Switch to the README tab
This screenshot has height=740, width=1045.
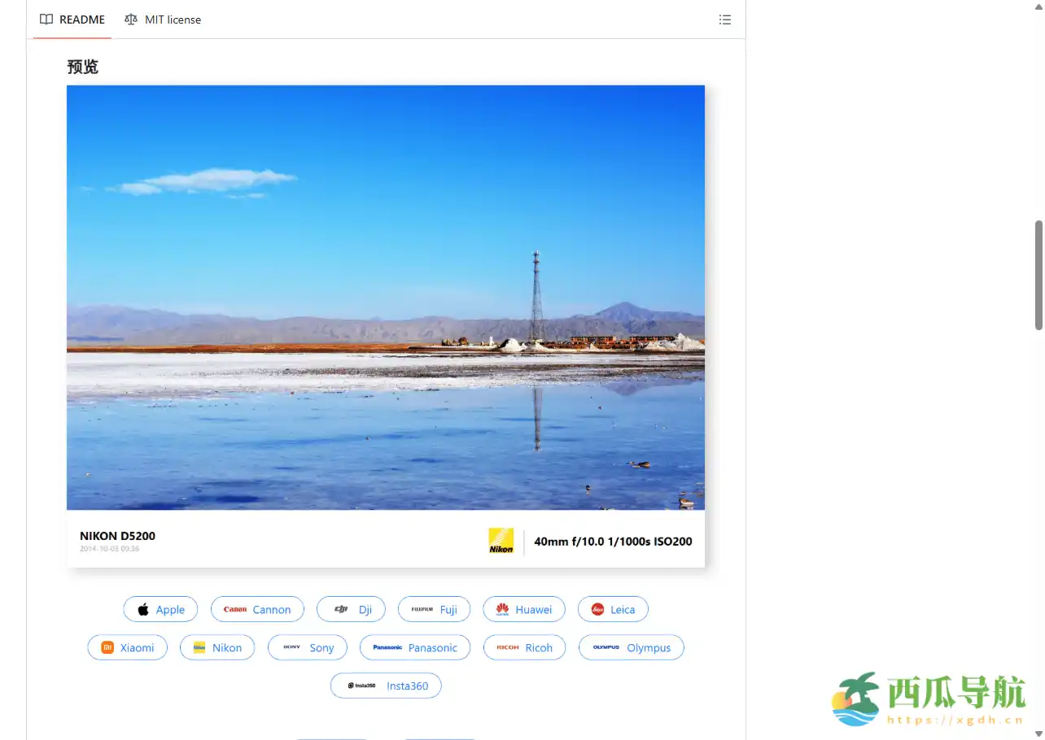pos(72,20)
